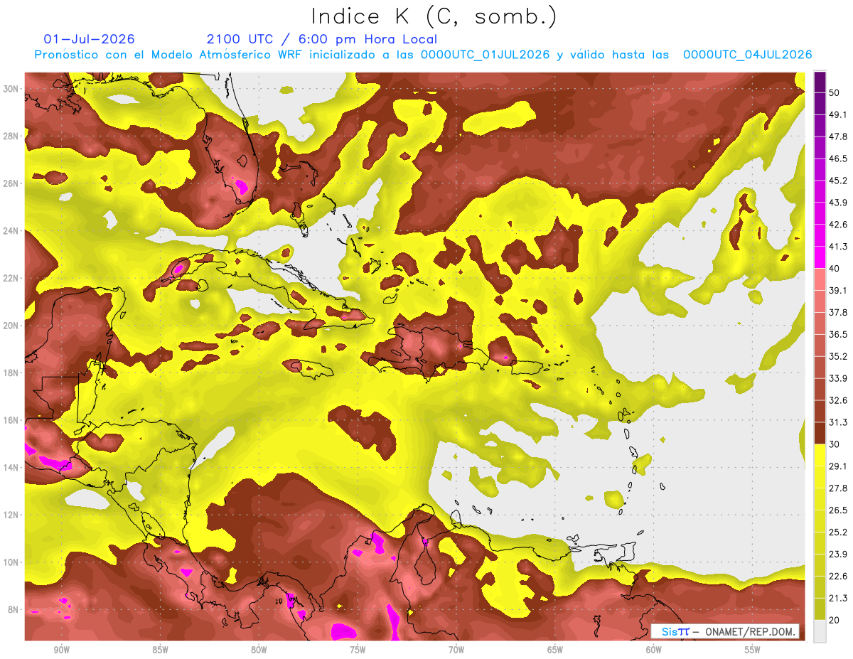The image size is (853, 659).
Task: Click the '10N' latitude label
Action: [11, 562]
